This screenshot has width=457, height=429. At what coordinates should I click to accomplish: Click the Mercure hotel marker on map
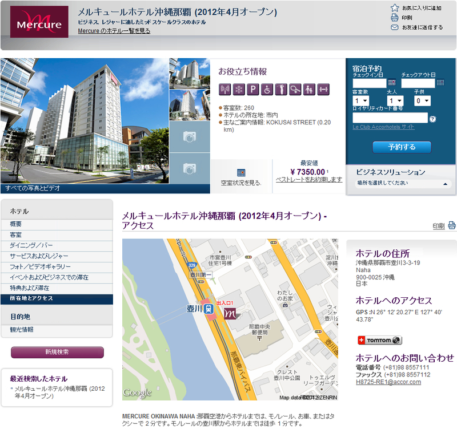coord(230,314)
